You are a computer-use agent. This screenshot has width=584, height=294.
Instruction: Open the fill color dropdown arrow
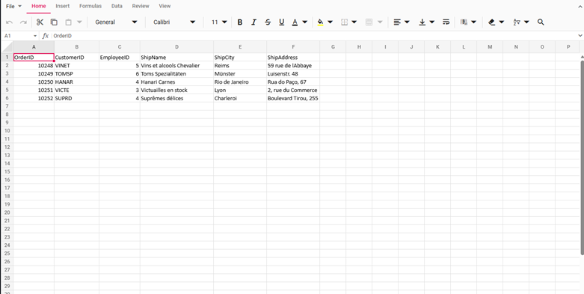pos(330,22)
